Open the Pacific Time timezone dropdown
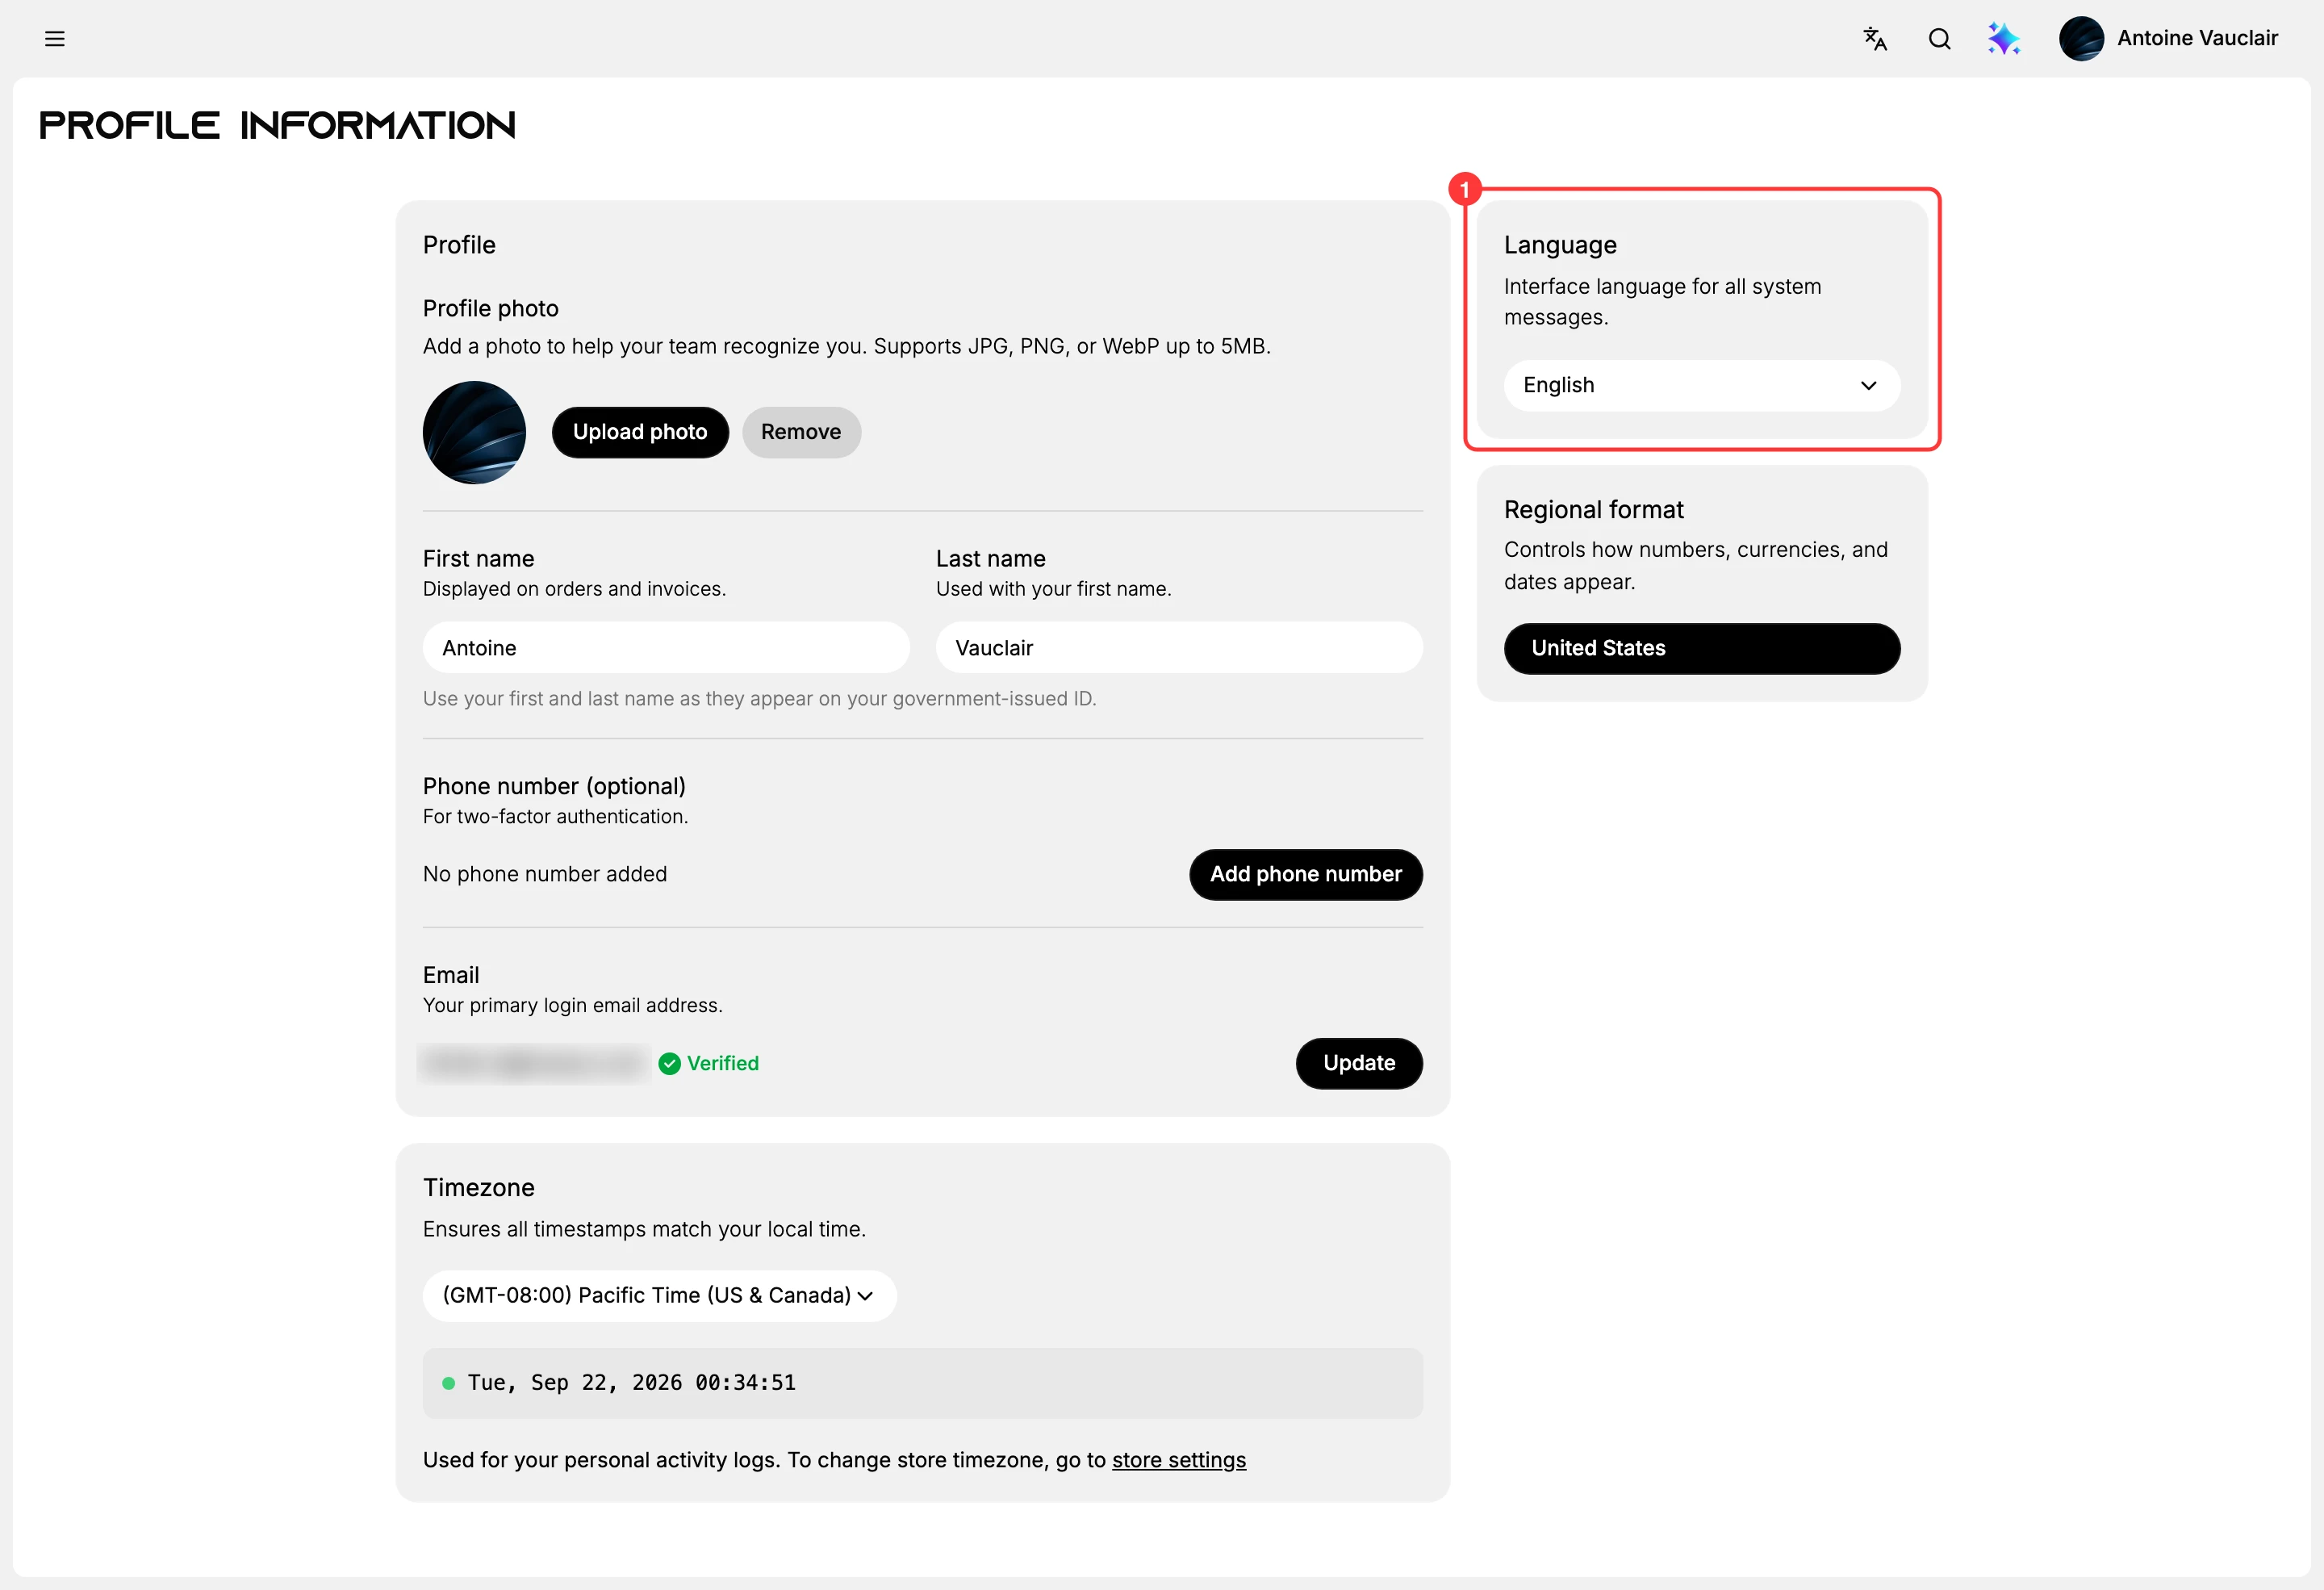 click(x=659, y=1296)
